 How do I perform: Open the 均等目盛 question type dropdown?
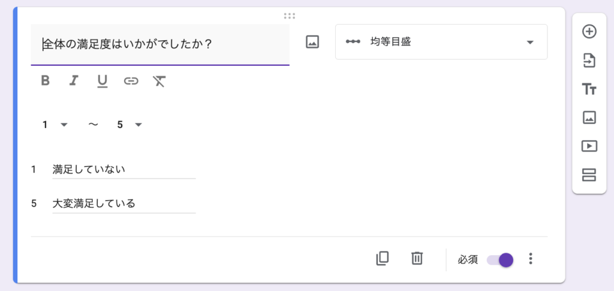[441, 42]
